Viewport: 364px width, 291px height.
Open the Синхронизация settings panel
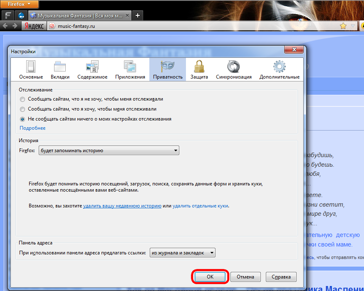[x=233, y=69]
